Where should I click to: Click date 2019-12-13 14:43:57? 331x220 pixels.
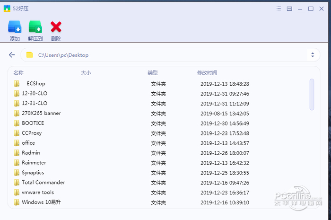[225, 143]
